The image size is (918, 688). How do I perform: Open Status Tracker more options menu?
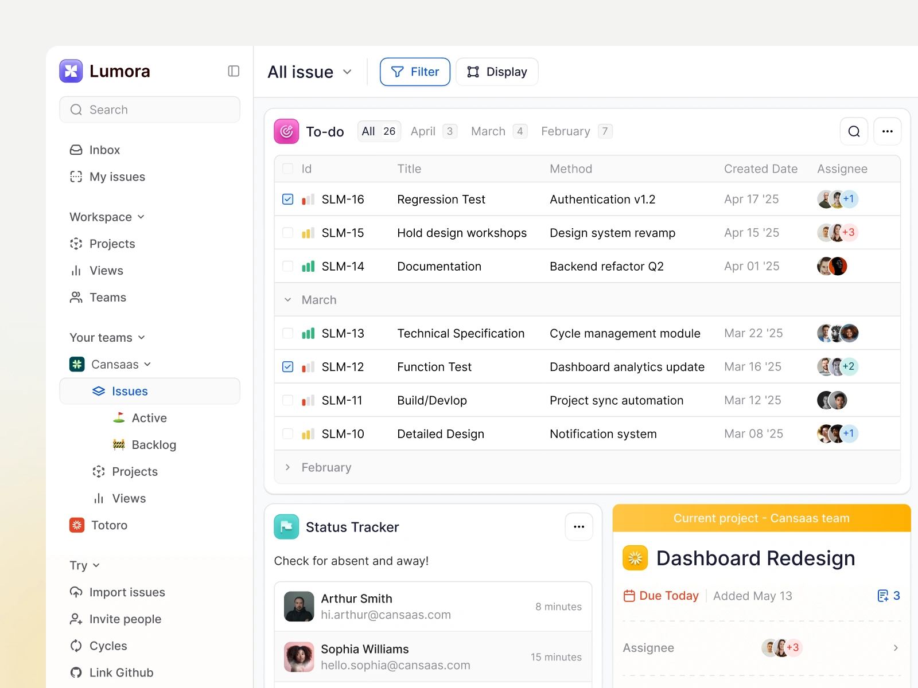pyautogui.click(x=579, y=527)
